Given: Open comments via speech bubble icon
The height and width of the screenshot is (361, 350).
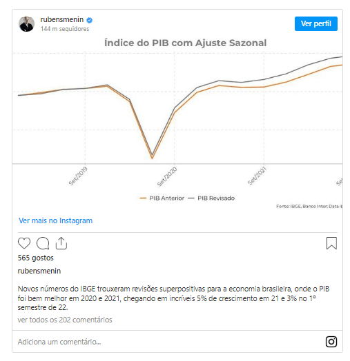Looking at the screenshot, I should (43, 243).
